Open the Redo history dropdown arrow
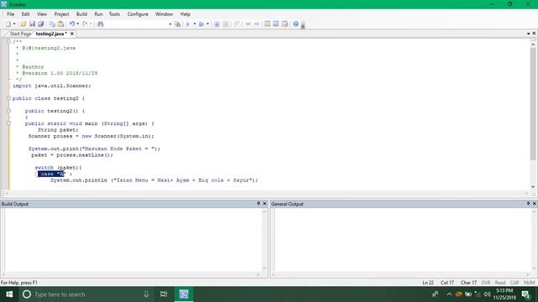 [91, 24]
